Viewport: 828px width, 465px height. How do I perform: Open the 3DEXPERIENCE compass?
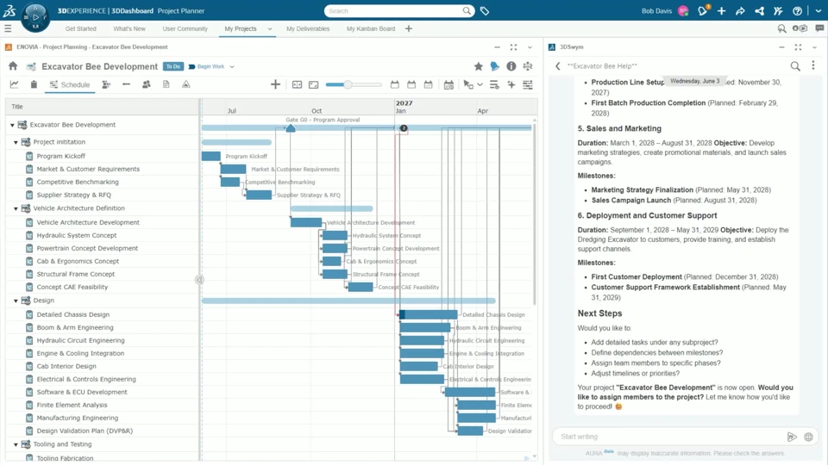coord(35,17)
